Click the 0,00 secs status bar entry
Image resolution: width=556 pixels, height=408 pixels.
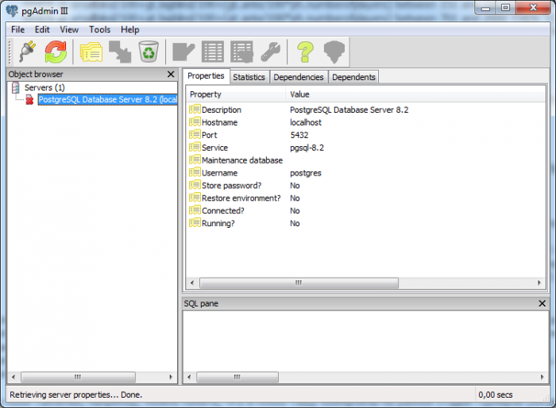click(495, 395)
